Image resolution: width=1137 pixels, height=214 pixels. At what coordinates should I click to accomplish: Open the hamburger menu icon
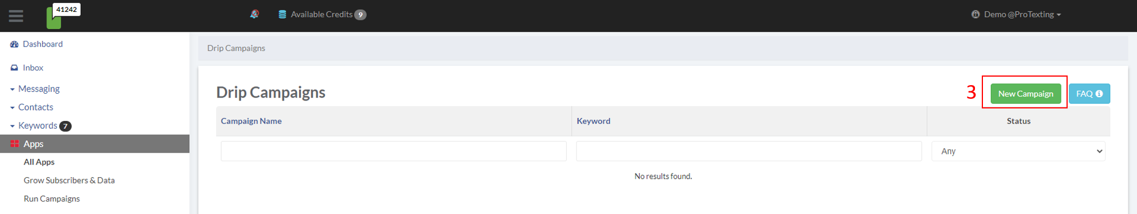(16, 16)
